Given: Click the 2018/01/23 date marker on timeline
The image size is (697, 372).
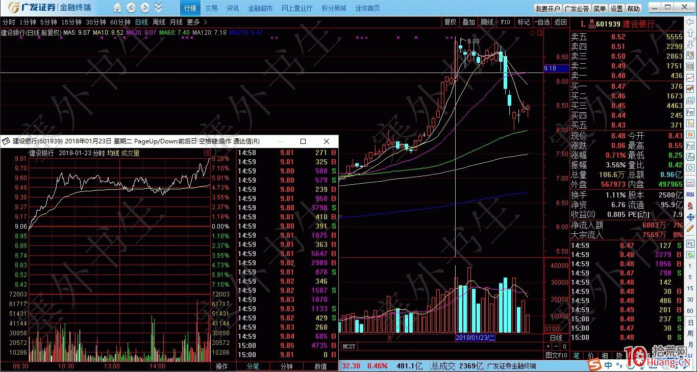Looking at the screenshot, I should (475, 338).
